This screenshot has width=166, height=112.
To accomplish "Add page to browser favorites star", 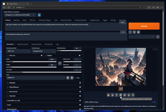I will tap(144, 7).
